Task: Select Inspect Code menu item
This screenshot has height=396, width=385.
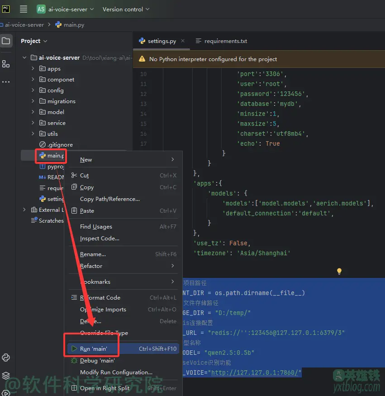Action: (x=124, y=239)
